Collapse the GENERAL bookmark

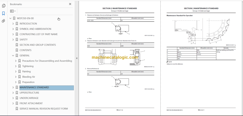[13, 56]
